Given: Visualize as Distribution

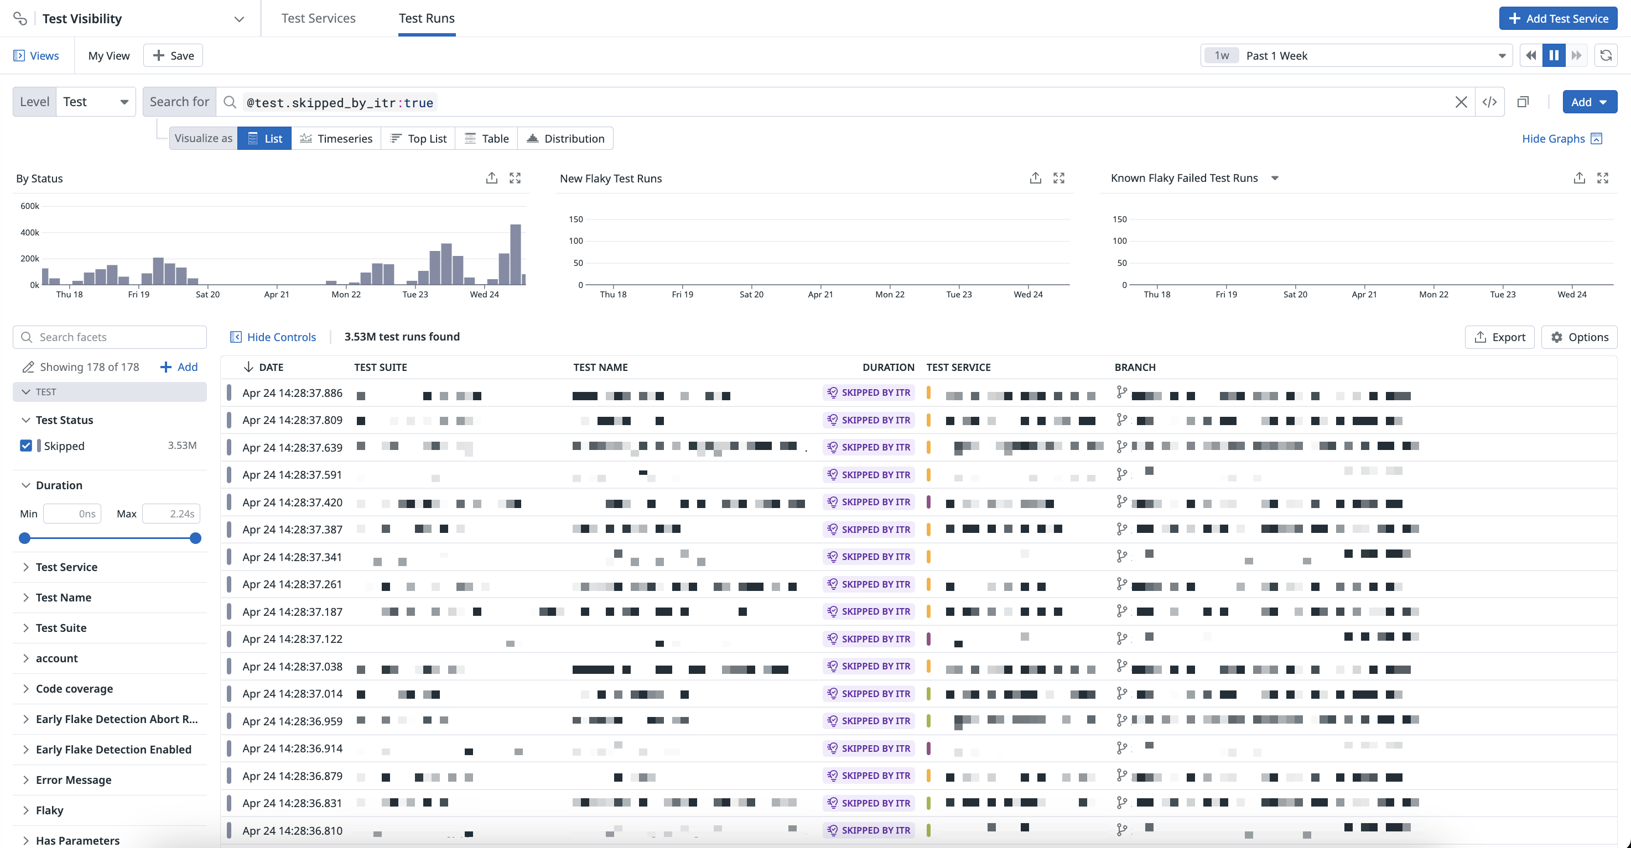Looking at the screenshot, I should (x=565, y=139).
